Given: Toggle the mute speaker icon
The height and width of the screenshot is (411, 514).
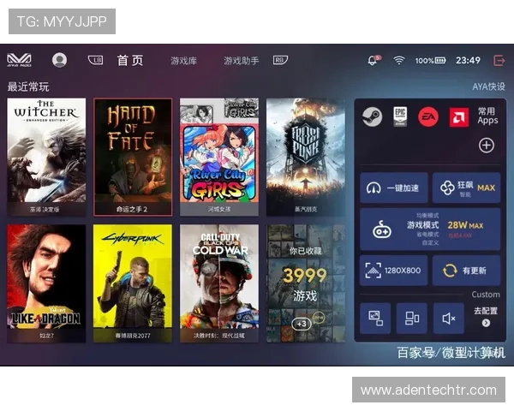Looking at the screenshot, I should point(448,319).
